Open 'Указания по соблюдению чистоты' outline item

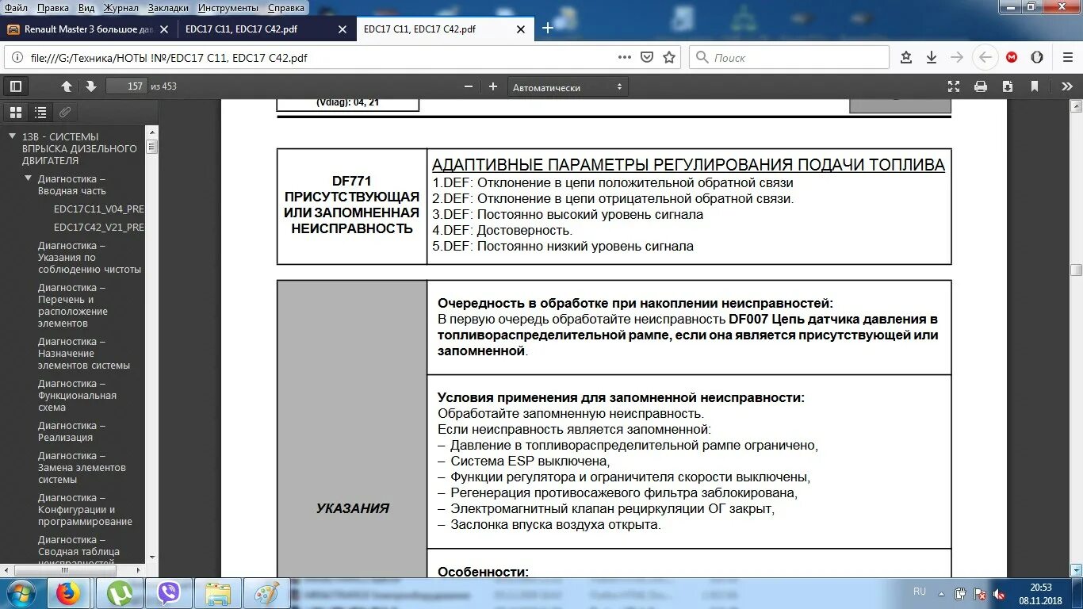click(x=89, y=258)
